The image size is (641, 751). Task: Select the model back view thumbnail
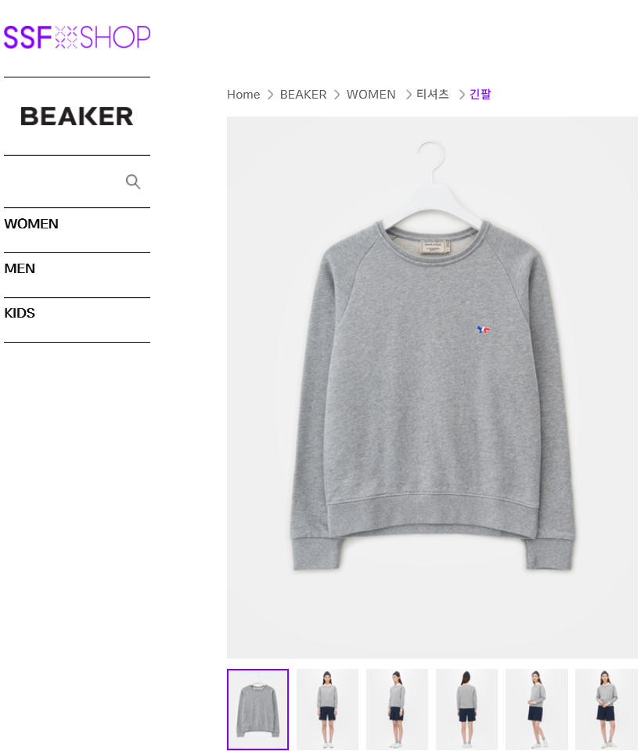[467, 710]
